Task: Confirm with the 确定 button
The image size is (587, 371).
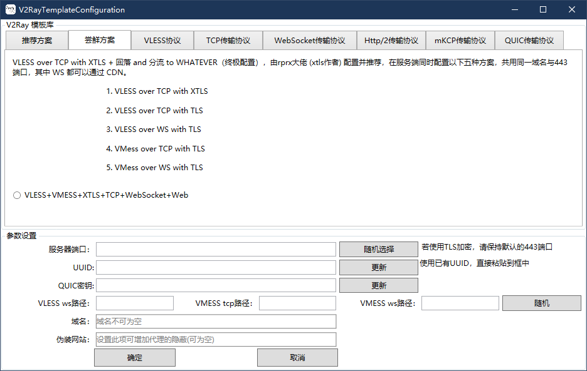Action: tap(135, 358)
